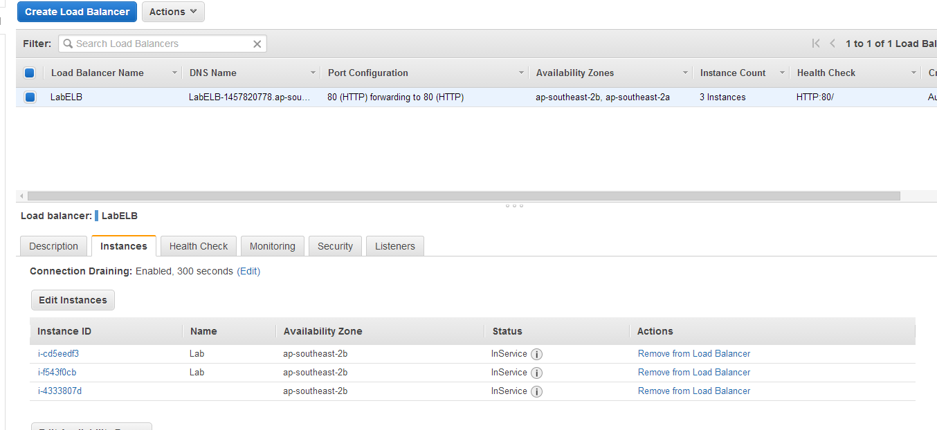Clear the search filter with X icon
The image size is (937, 430).
[x=257, y=44]
